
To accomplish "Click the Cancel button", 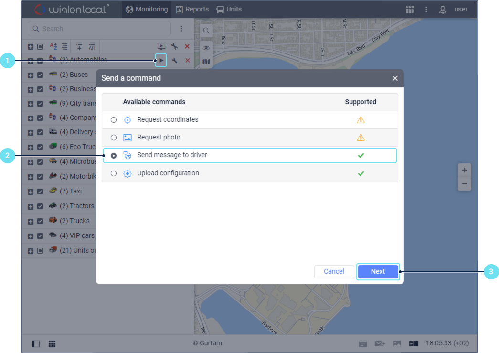I will pos(334,271).
